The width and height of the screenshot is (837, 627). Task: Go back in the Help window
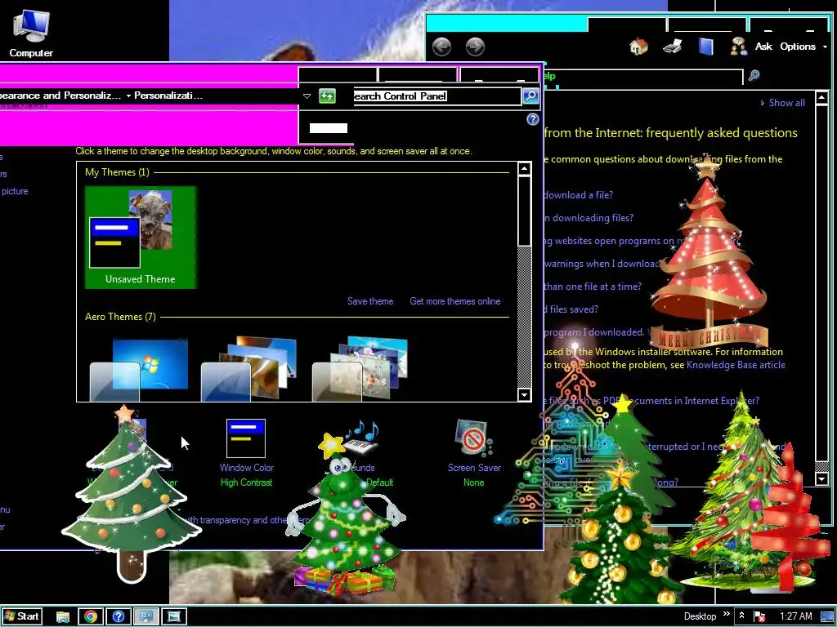pos(441,47)
